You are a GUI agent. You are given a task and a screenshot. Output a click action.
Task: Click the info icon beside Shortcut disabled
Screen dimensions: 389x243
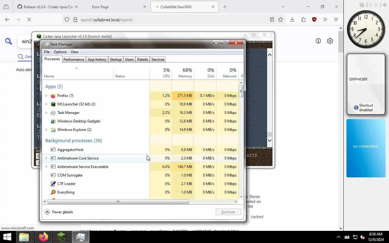click(x=356, y=108)
